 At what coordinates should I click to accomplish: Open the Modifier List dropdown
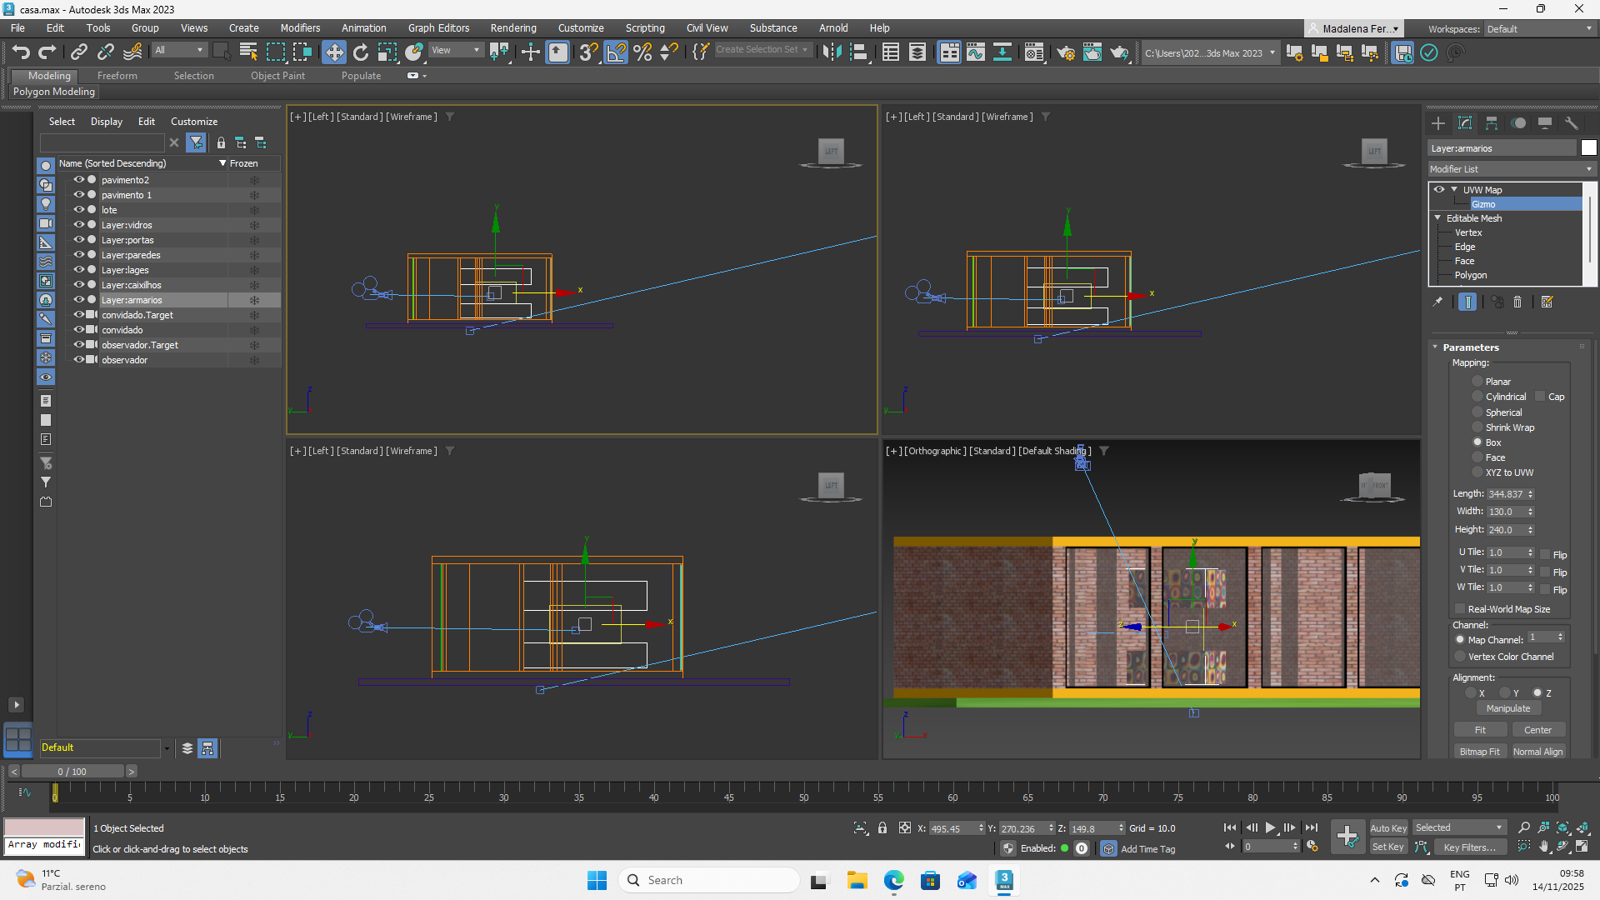click(x=1510, y=169)
